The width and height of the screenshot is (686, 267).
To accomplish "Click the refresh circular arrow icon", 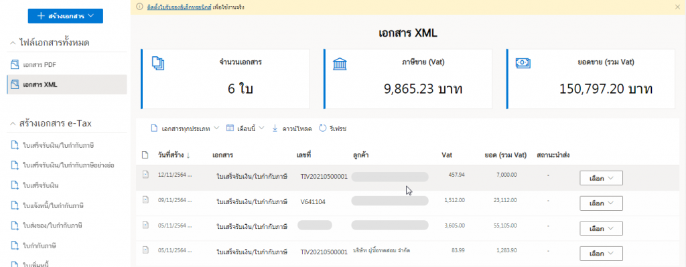I will 322,128.
